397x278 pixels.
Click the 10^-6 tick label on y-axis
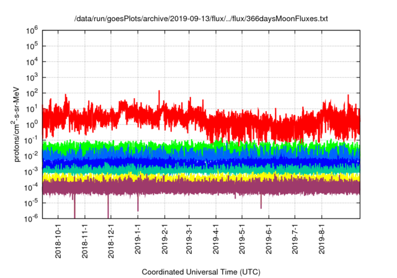point(32,218)
